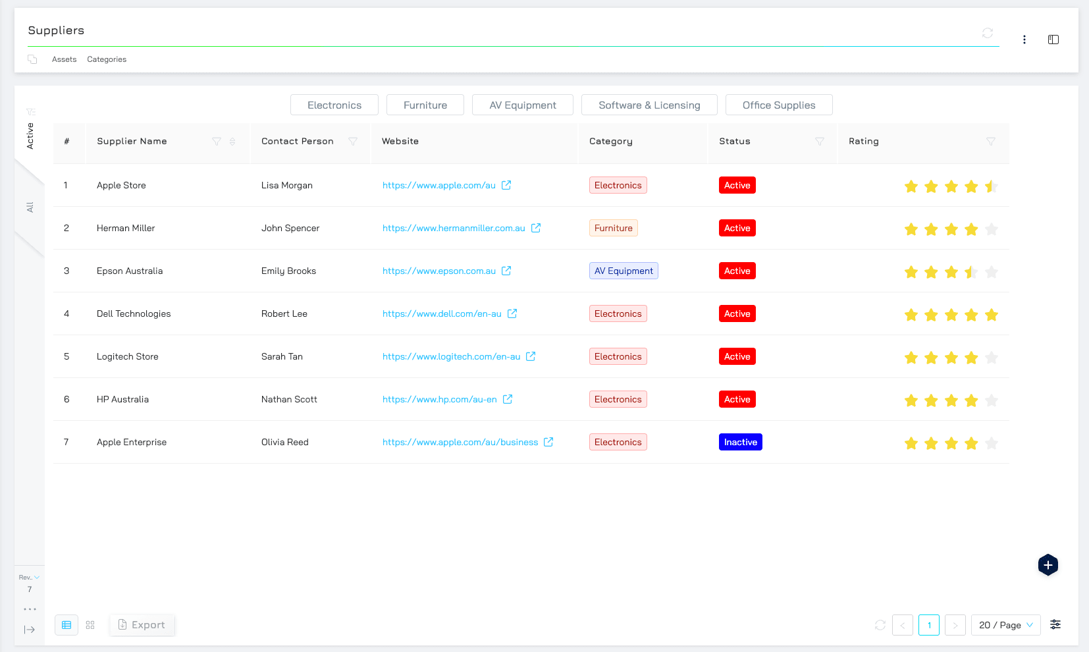Open external link icon for epson.com.au
The image size is (1089, 652).
pos(506,271)
